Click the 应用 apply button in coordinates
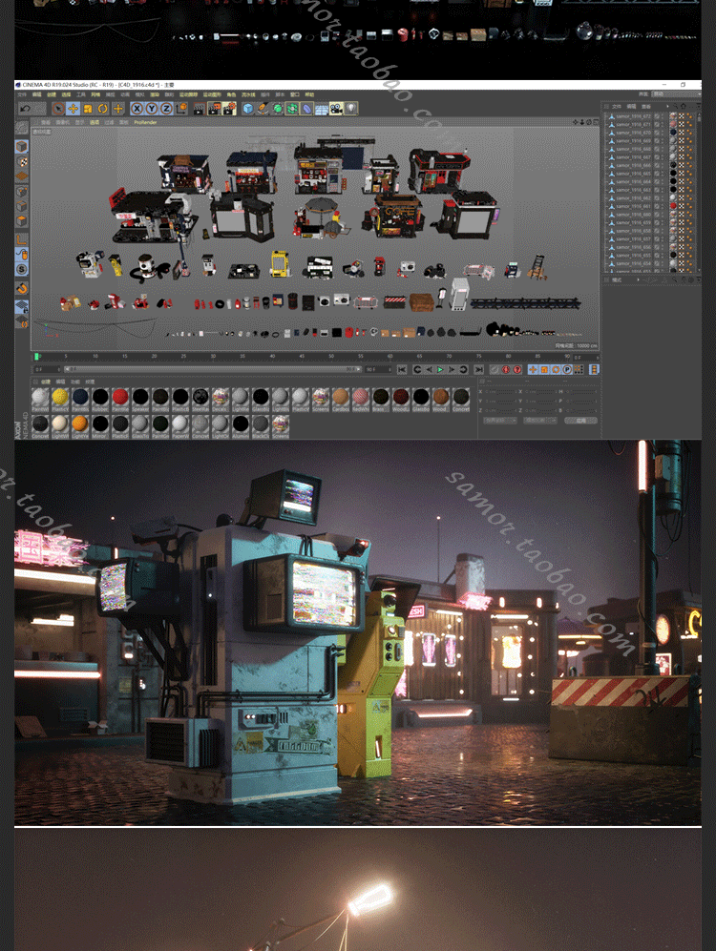 point(580,421)
